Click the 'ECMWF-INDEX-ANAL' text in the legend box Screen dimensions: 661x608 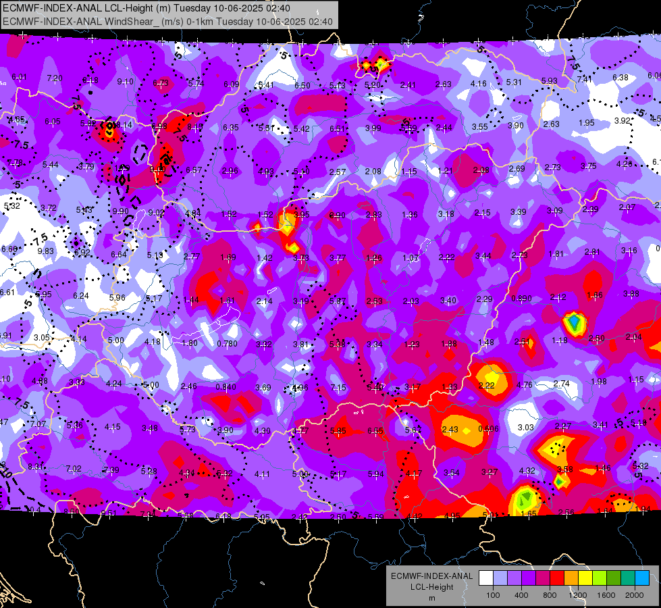(x=431, y=576)
